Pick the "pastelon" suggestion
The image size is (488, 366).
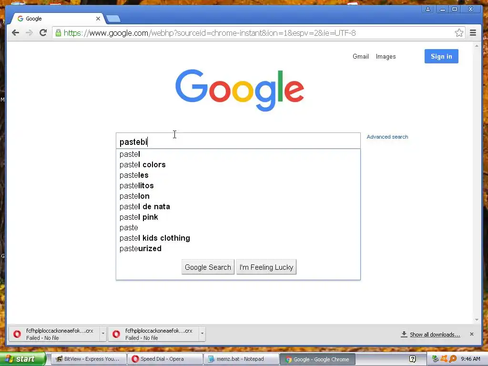(238, 196)
